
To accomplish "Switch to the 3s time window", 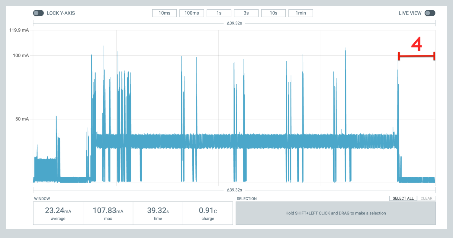I will click(x=246, y=13).
